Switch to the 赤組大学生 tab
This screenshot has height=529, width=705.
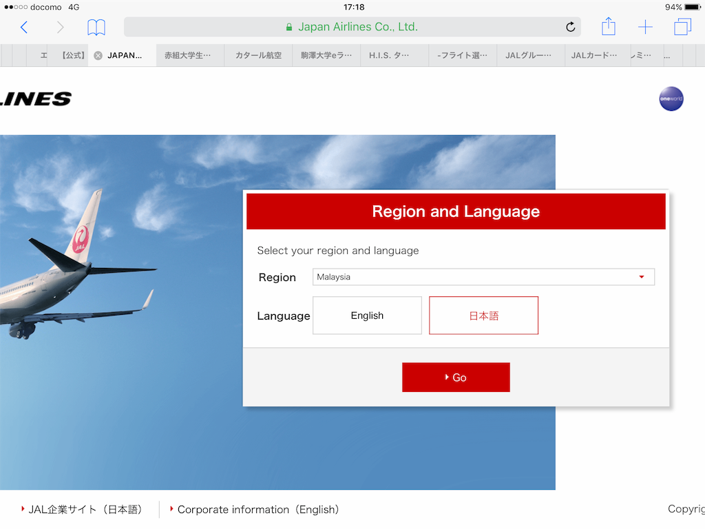tap(190, 55)
